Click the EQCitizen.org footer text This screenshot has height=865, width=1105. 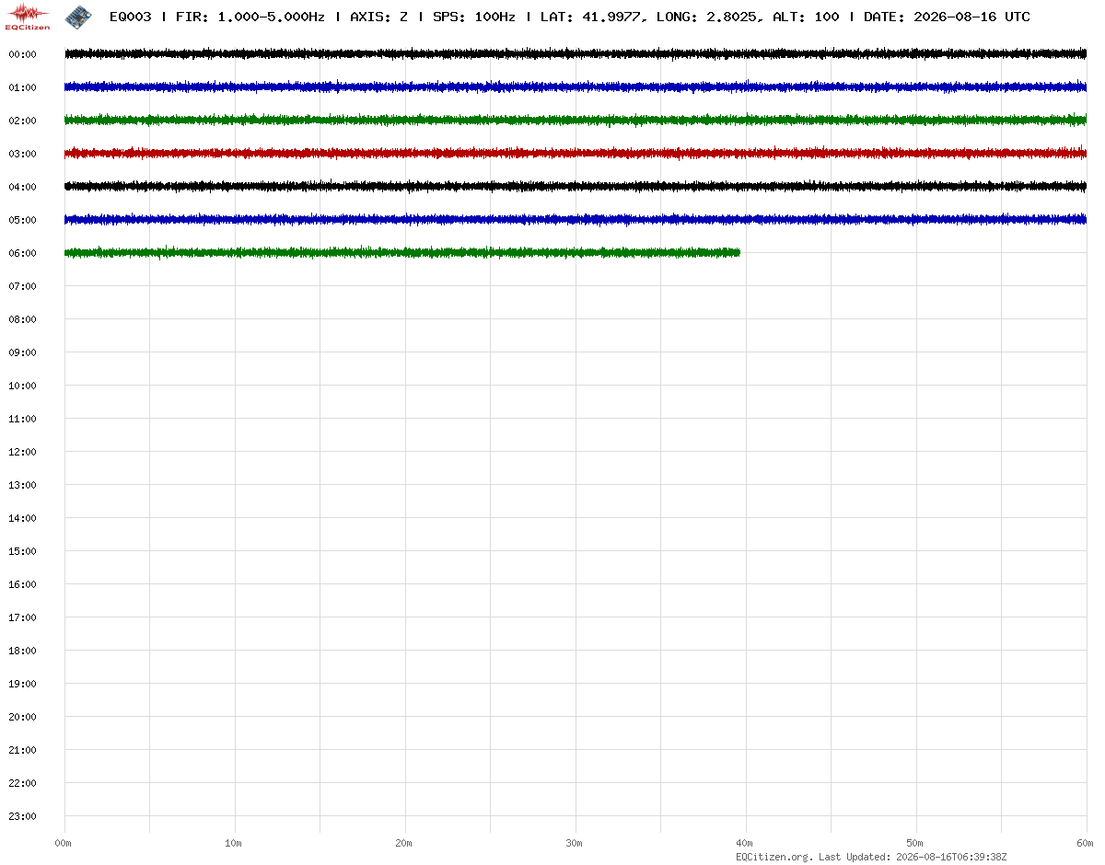774,858
